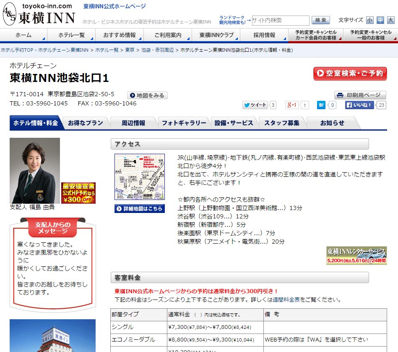Viewport: 398px width, 352px height.
Task: Click the Facebook like count 23
Action: 382,105
